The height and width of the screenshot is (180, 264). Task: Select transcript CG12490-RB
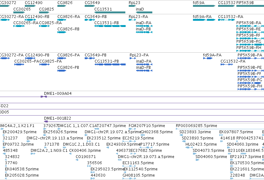(x=30, y=20)
